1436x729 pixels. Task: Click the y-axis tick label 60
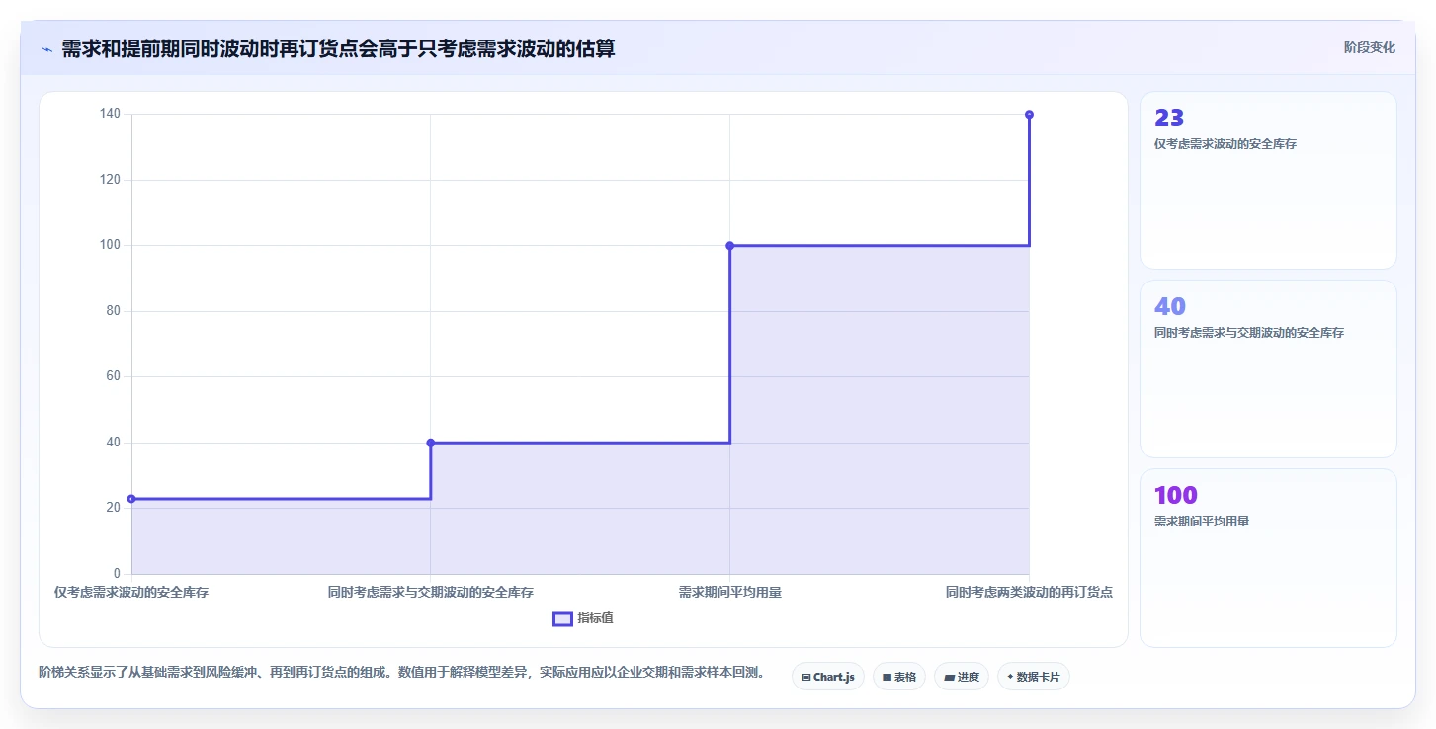click(x=113, y=376)
